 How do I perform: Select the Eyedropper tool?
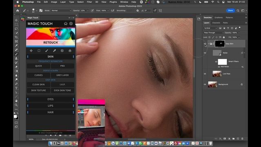16,45
